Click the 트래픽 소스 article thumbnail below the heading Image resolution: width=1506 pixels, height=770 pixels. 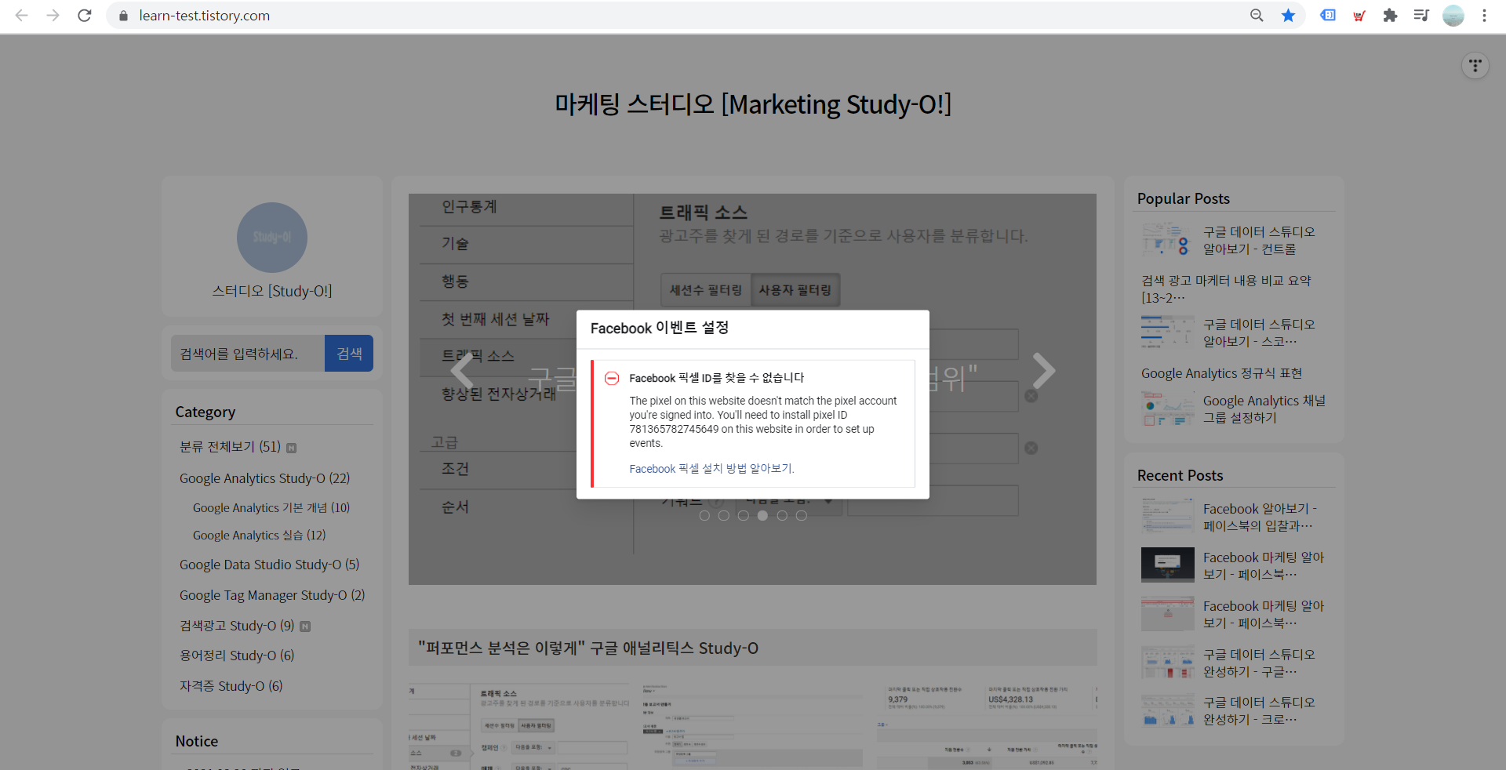tap(518, 726)
